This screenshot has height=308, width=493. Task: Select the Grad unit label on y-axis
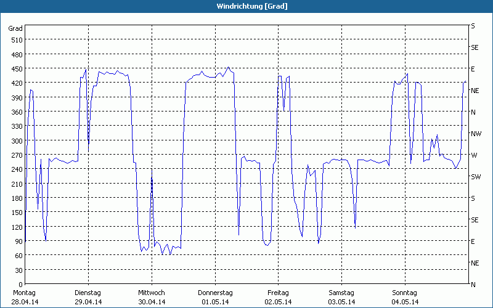[15, 28]
